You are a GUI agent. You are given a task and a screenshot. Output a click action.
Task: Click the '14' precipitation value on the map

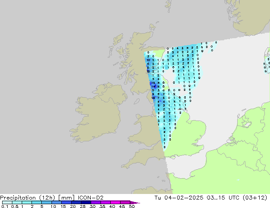coord(153,87)
